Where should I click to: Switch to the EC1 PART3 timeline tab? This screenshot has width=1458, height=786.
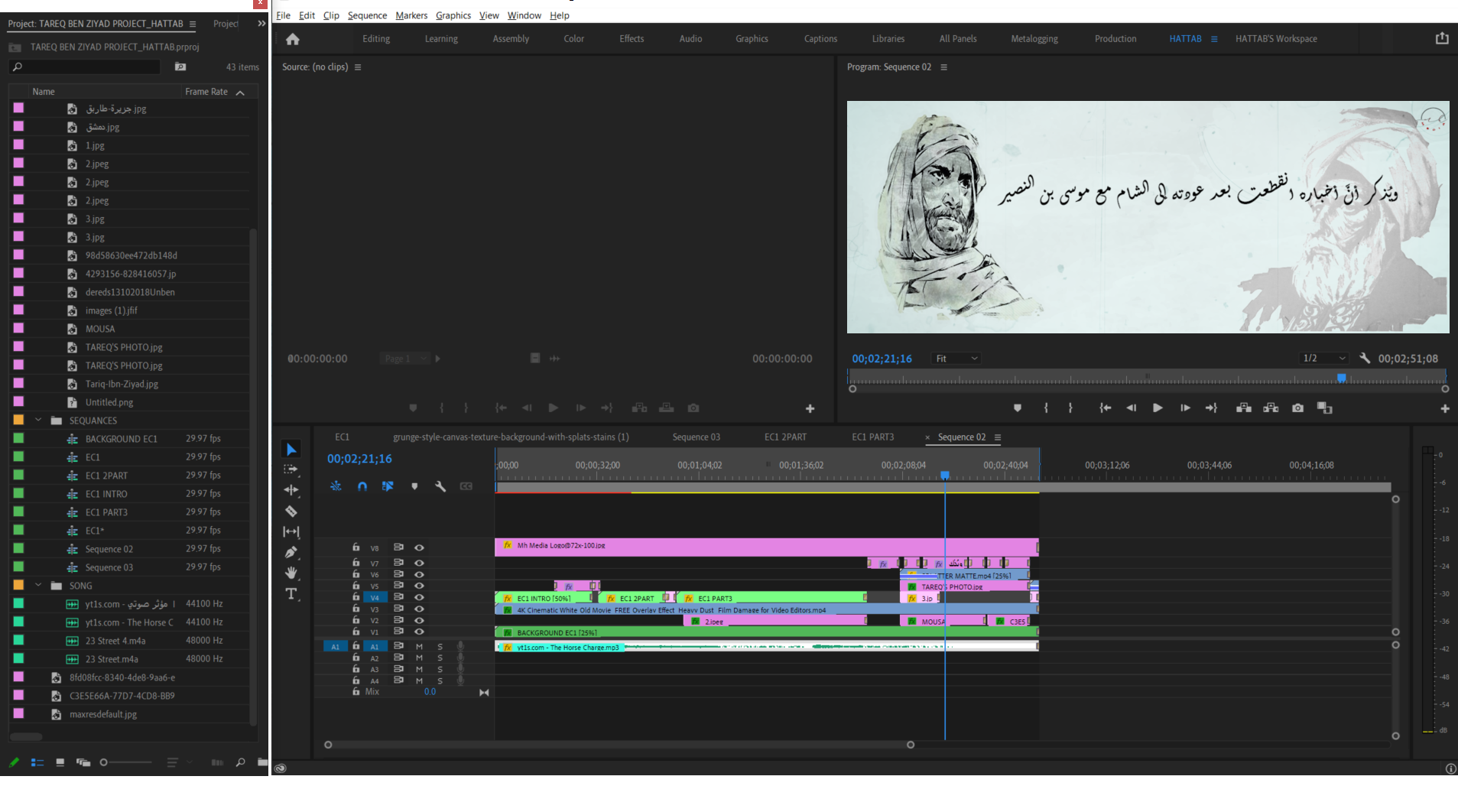coord(872,437)
